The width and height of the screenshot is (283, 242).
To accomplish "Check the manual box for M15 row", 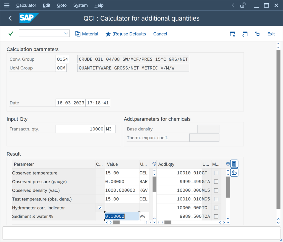I will click(x=216, y=190).
